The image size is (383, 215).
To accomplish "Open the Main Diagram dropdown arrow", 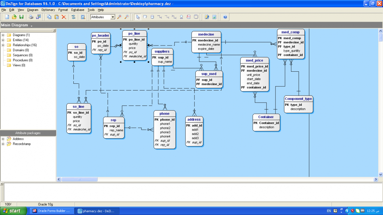I will (x=32, y=25).
